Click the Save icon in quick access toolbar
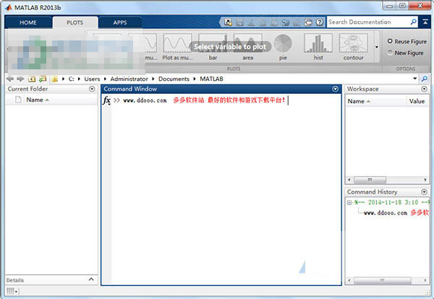The height and width of the screenshot is (299, 434). tap(239, 22)
